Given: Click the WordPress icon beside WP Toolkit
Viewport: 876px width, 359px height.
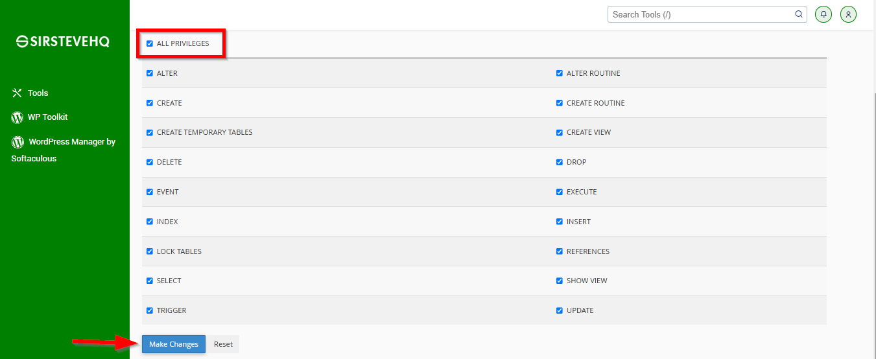Looking at the screenshot, I should (x=18, y=117).
